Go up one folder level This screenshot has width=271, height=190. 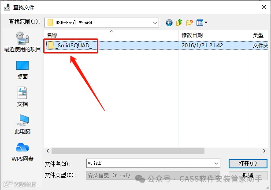(179, 23)
